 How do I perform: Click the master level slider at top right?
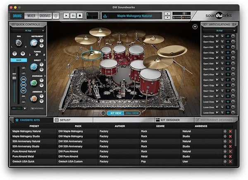[181, 14]
